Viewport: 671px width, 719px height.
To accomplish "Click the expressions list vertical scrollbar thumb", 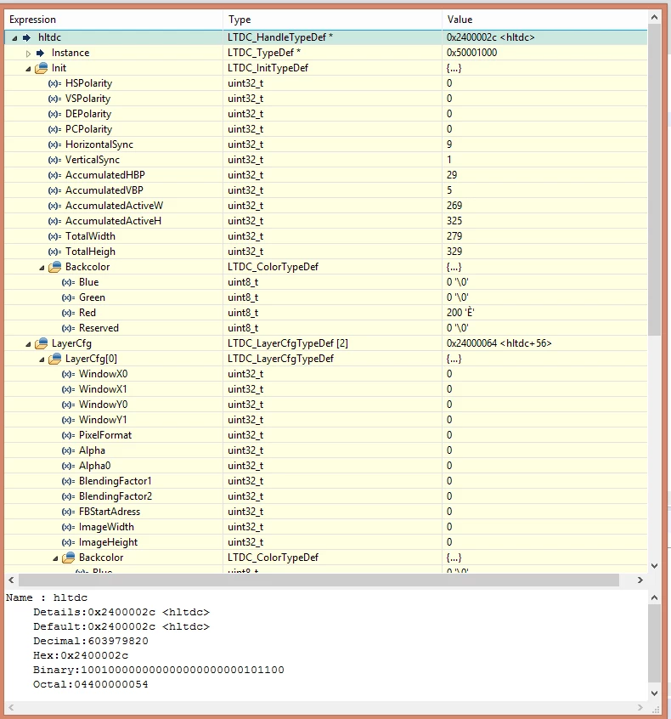I will click(x=654, y=178).
